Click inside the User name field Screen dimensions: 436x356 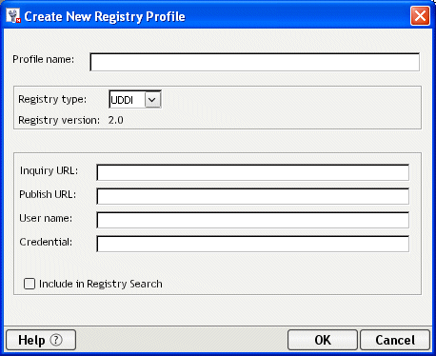coord(253,220)
